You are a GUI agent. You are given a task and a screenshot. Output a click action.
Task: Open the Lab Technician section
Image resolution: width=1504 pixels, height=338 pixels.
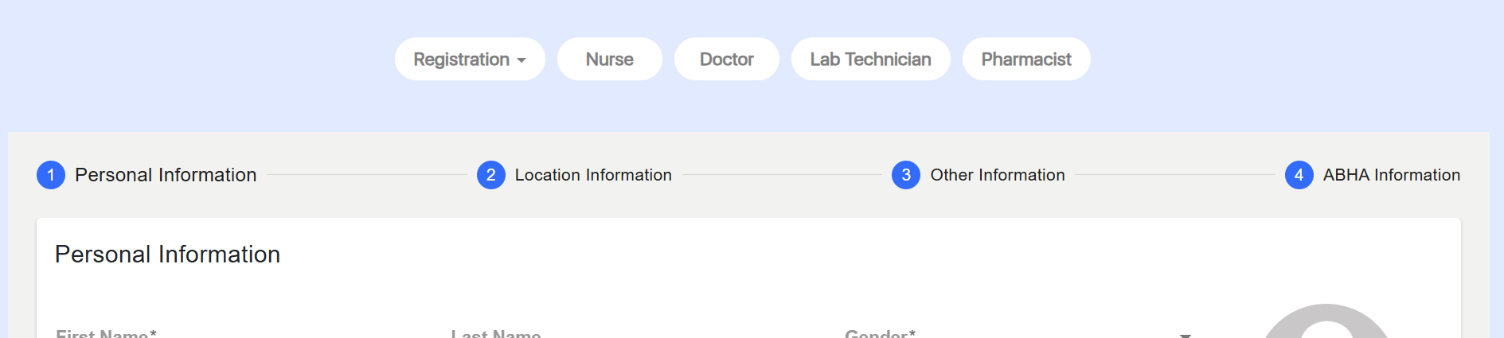point(871,59)
